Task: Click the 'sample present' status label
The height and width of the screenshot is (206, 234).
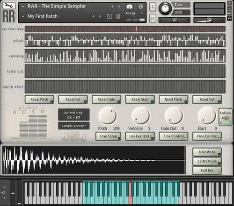Action: pyautogui.click(x=74, y=126)
